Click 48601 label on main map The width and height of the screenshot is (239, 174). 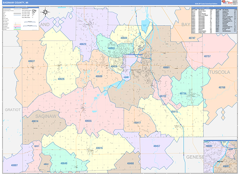166,67
